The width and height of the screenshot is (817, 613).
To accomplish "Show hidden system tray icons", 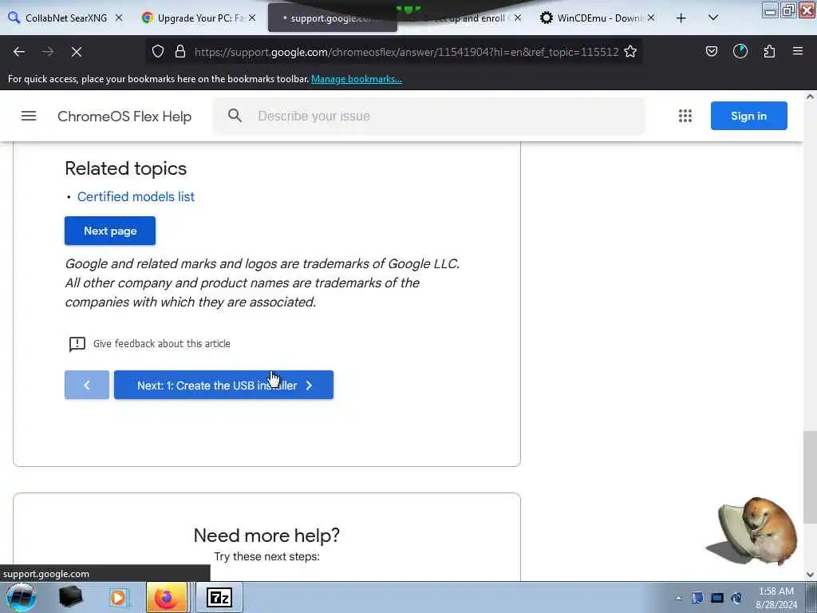I will (x=678, y=598).
